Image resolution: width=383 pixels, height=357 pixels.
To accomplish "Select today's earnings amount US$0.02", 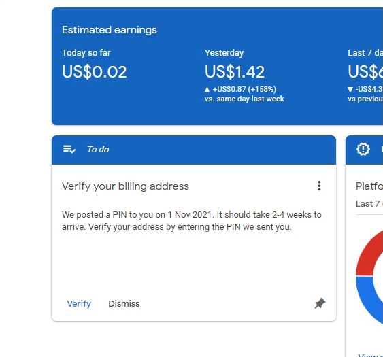I will [x=95, y=72].
